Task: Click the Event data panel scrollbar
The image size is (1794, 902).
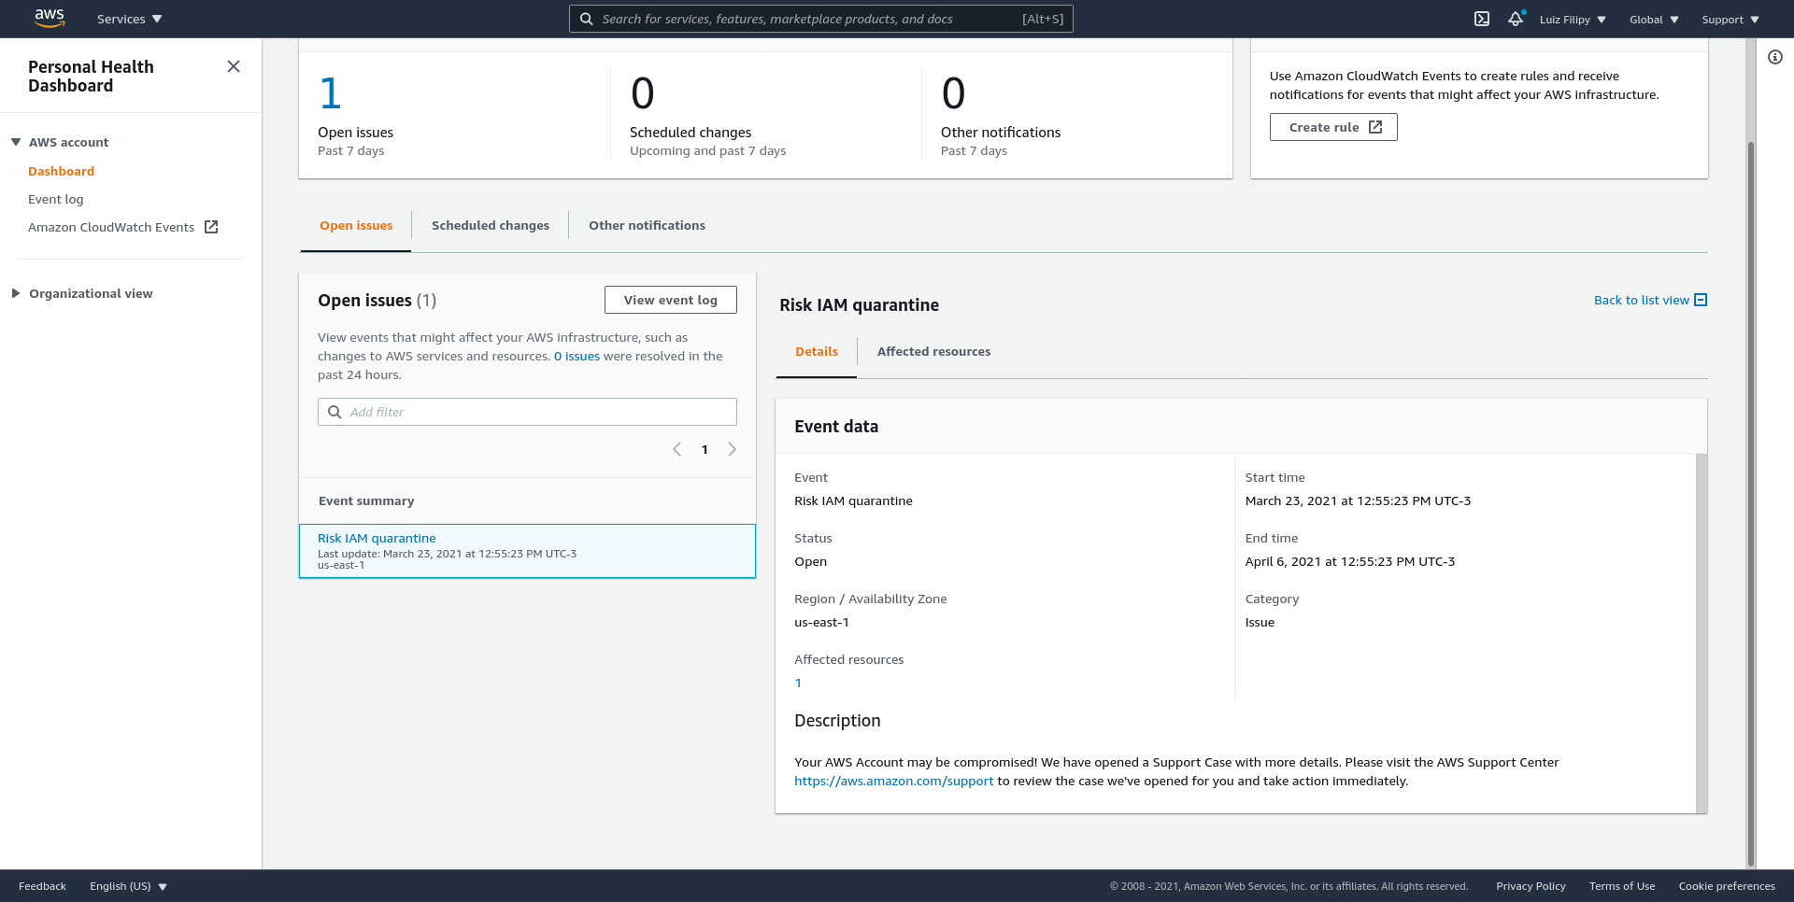Action: 1701,633
